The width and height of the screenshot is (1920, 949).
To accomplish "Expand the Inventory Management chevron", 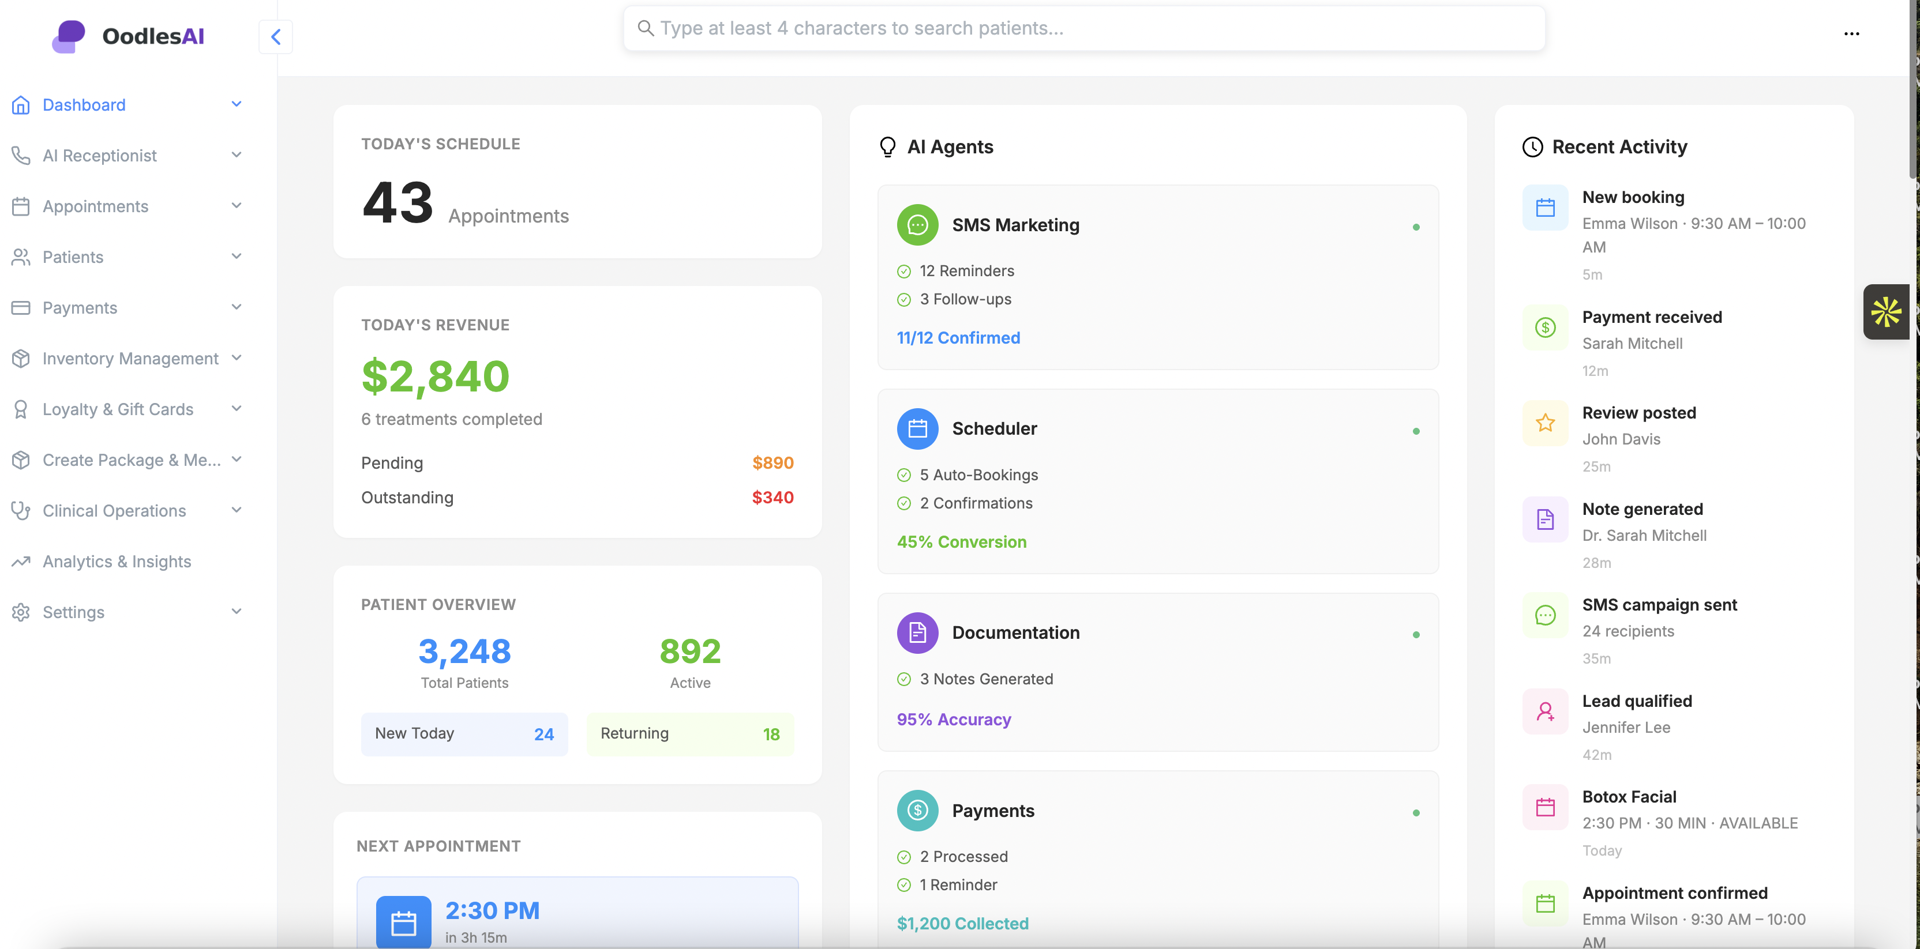I will coord(237,358).
